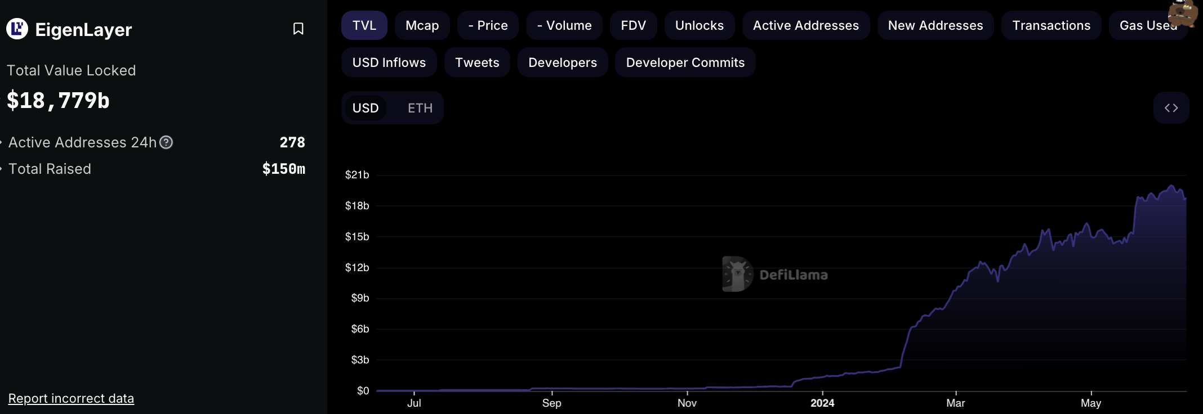Toggle the Mcap chart metric
Viewport: 1203px width, 414px height.
422,25
